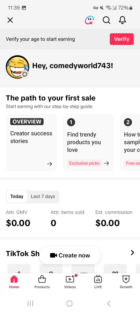Screen dimensions: 140x312
Task: Open the Growth badge tab
Action: click(126, 282)
